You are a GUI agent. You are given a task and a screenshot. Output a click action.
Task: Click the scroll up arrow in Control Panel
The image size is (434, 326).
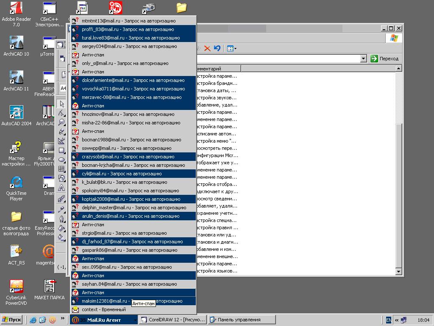tap(398, 68)
